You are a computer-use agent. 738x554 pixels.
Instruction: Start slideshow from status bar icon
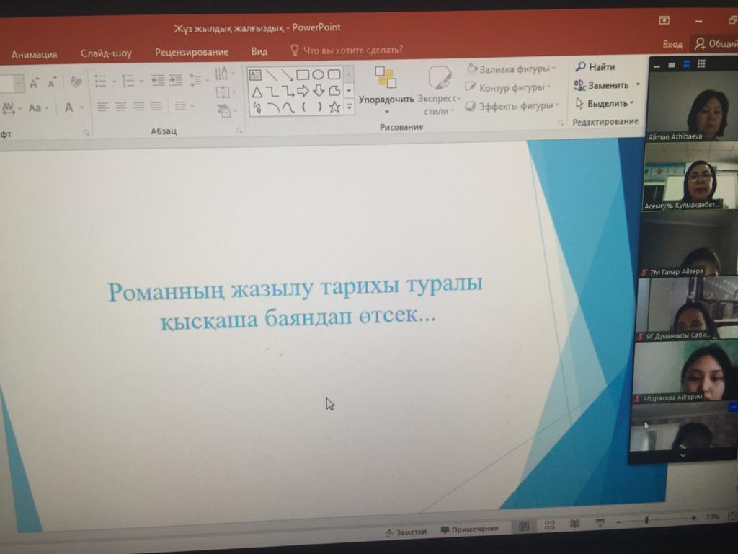pos(600,523)
